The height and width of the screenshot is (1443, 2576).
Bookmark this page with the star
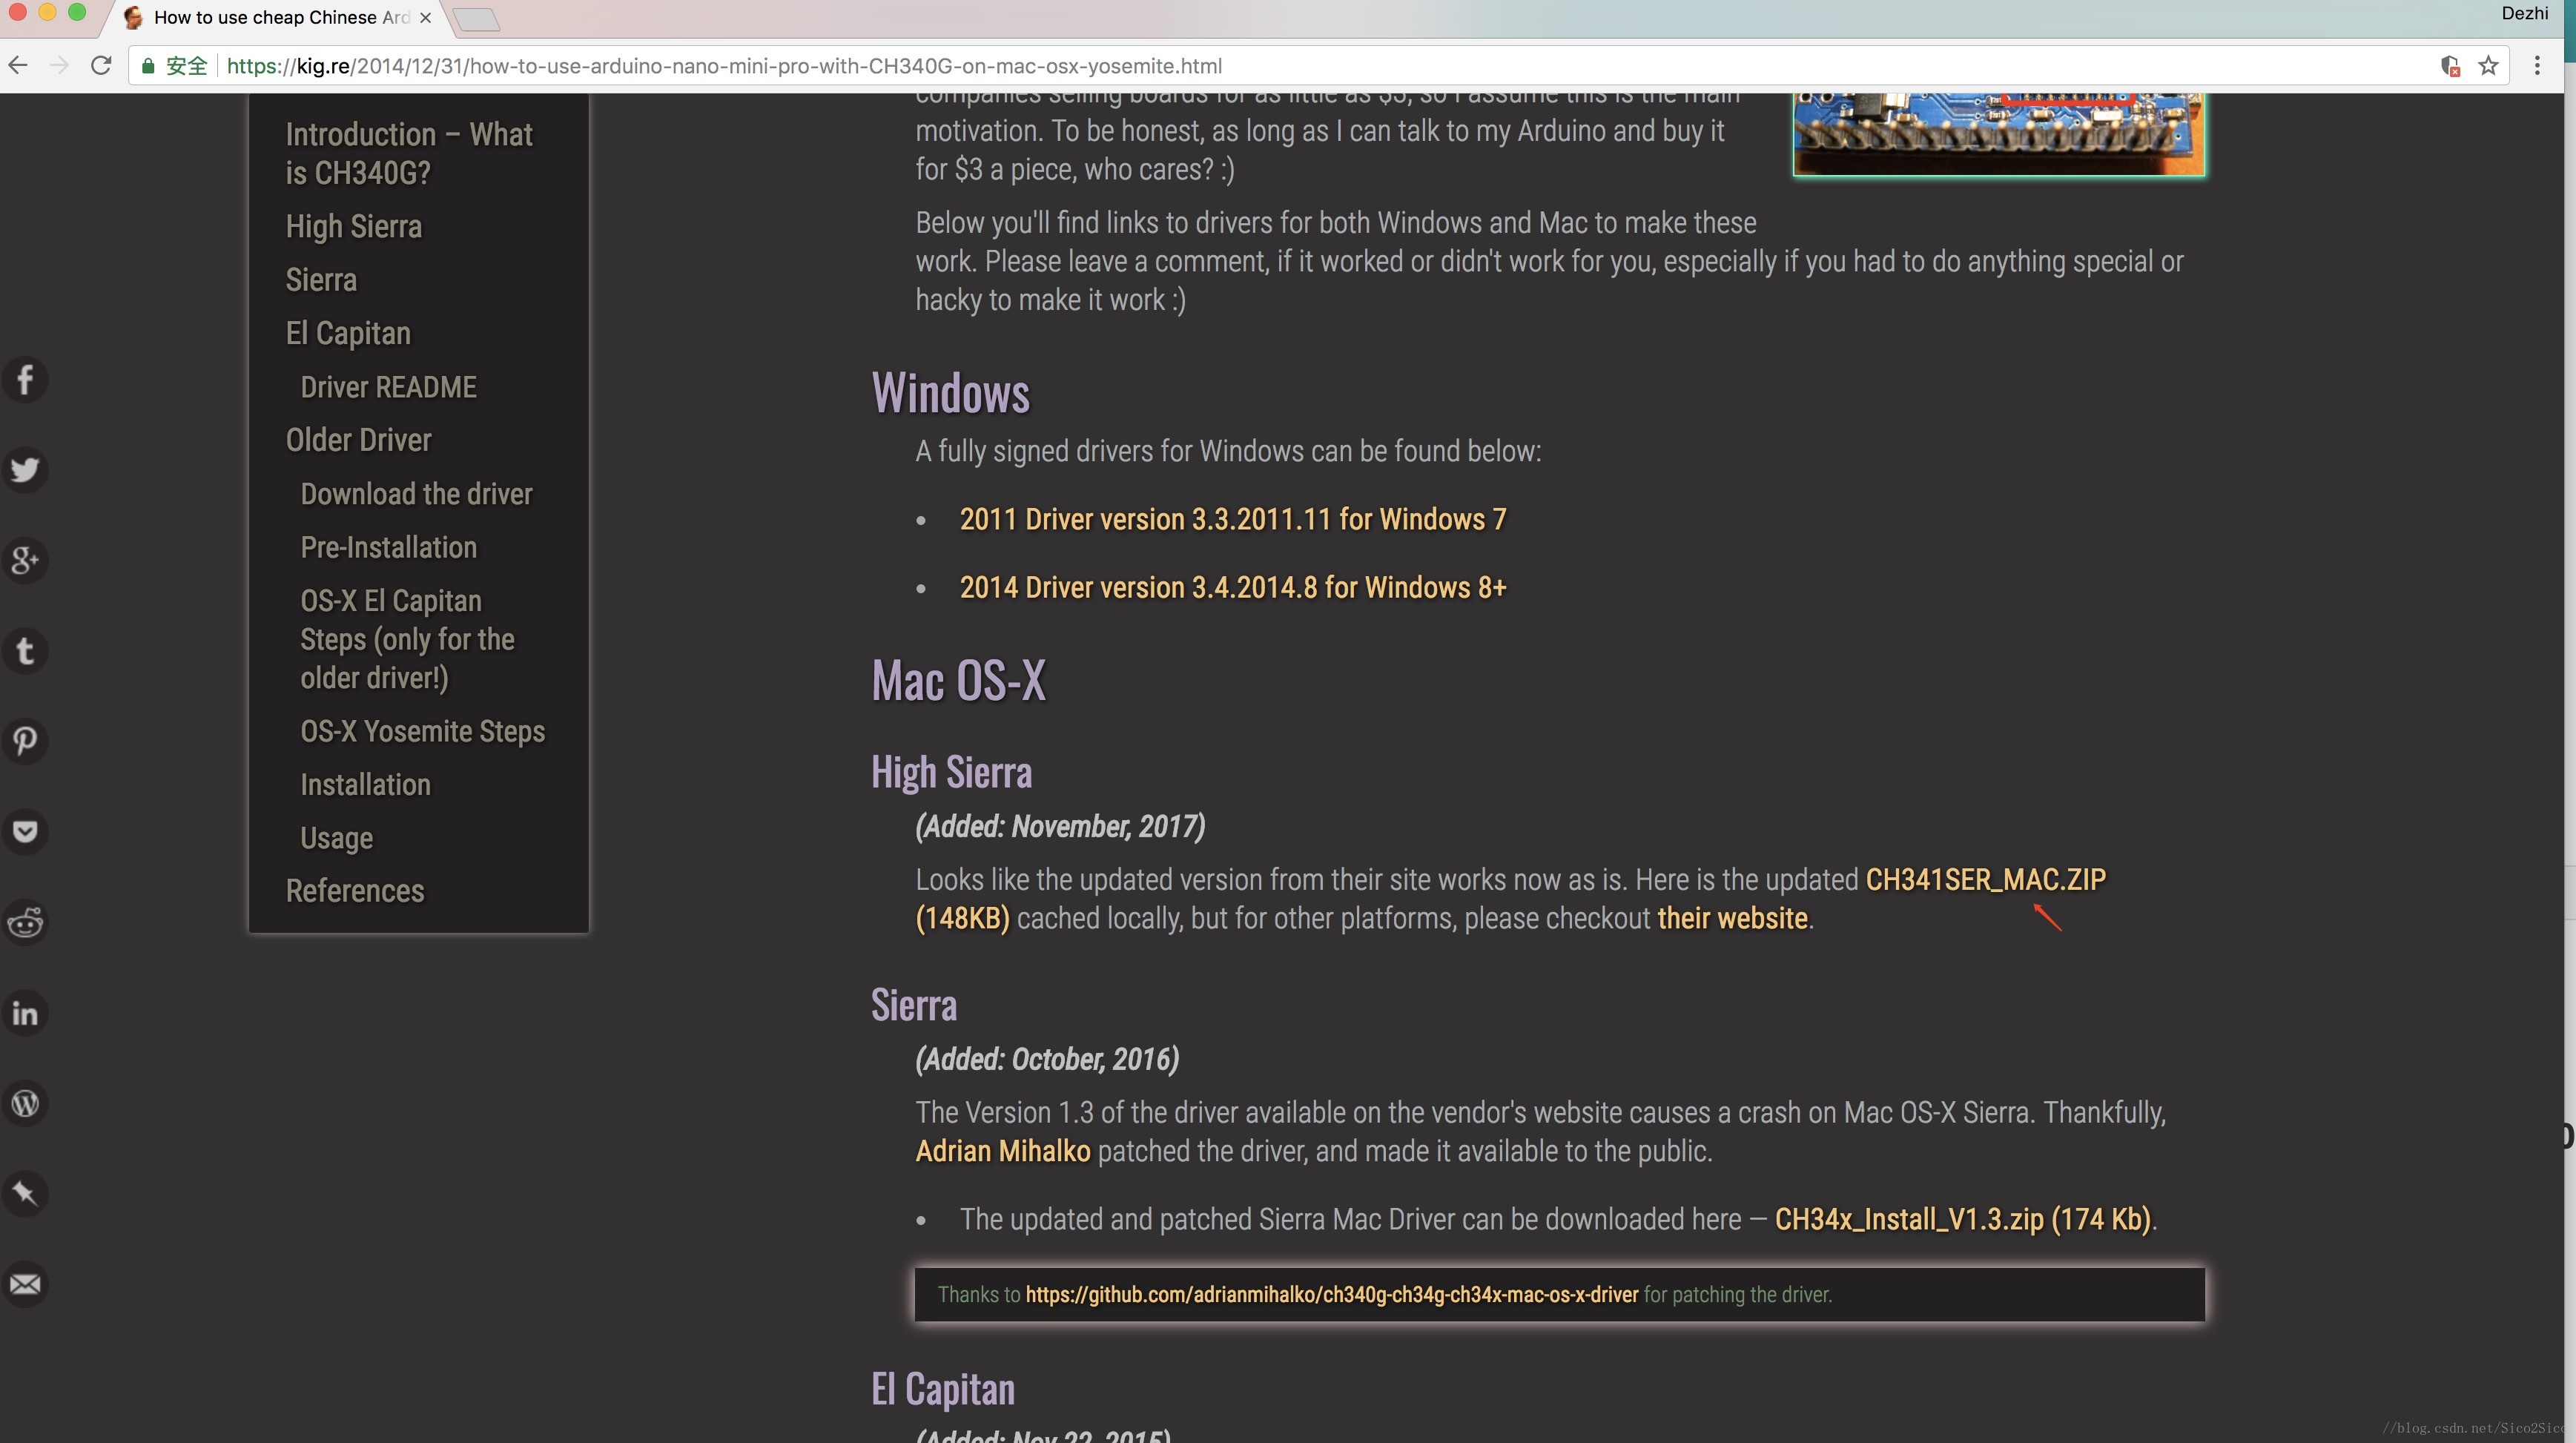(2489, 66)
